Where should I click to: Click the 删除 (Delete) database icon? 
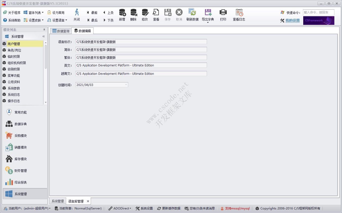(x=134, y=13)
